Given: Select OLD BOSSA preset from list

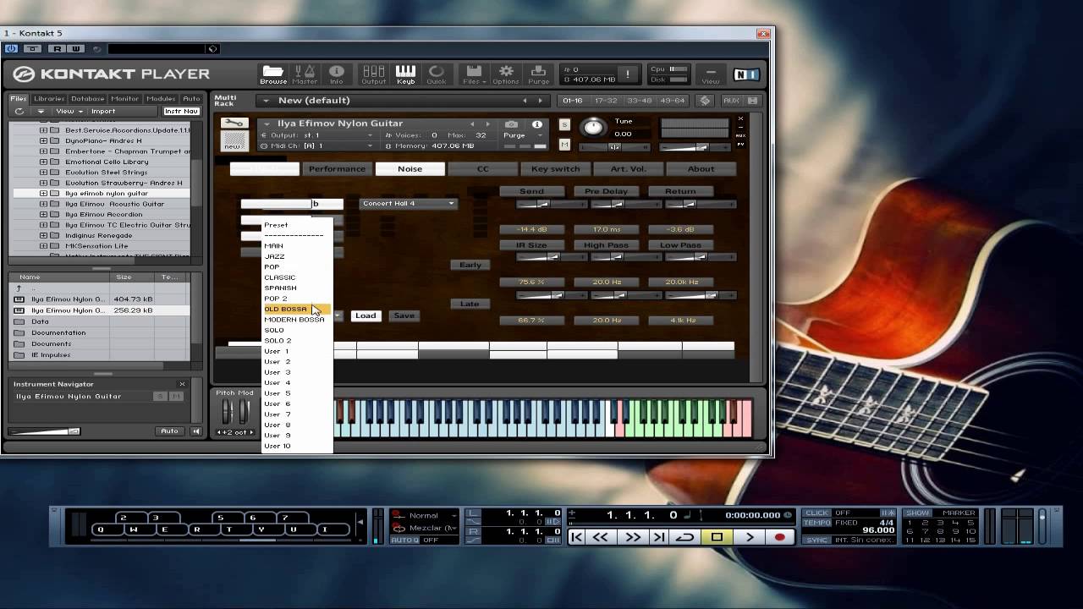Looking at the screenshot, I should pos(296,310).
